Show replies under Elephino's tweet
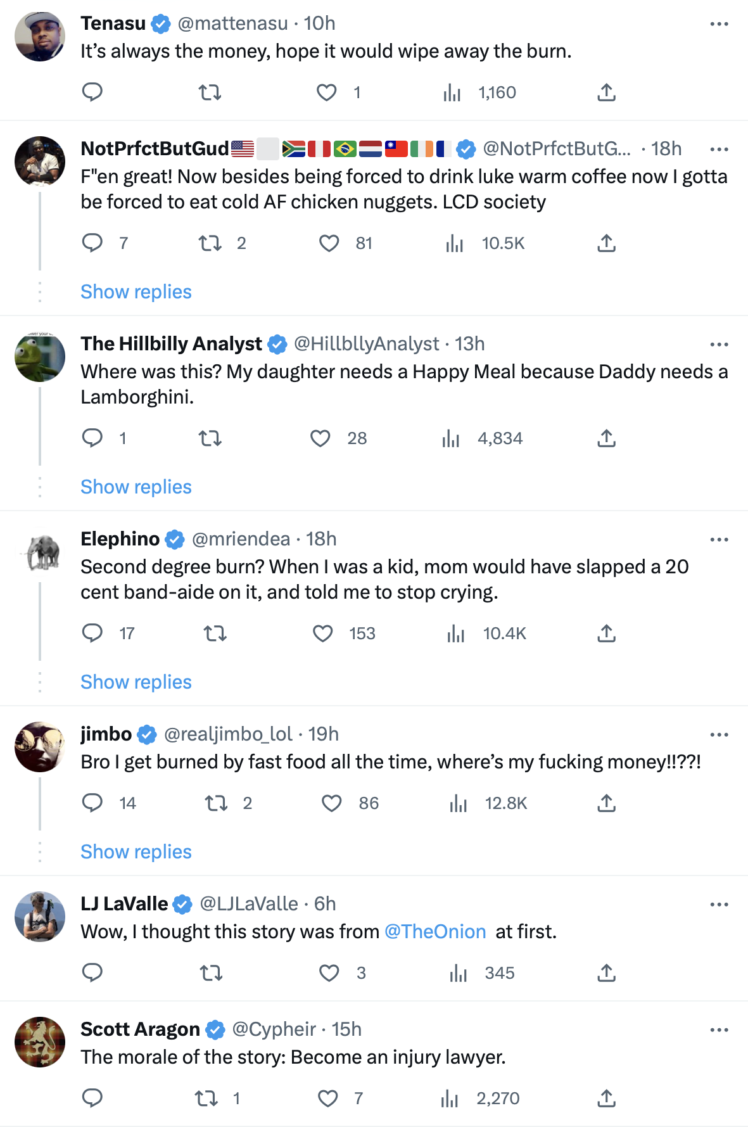 [x=136, y=682]
